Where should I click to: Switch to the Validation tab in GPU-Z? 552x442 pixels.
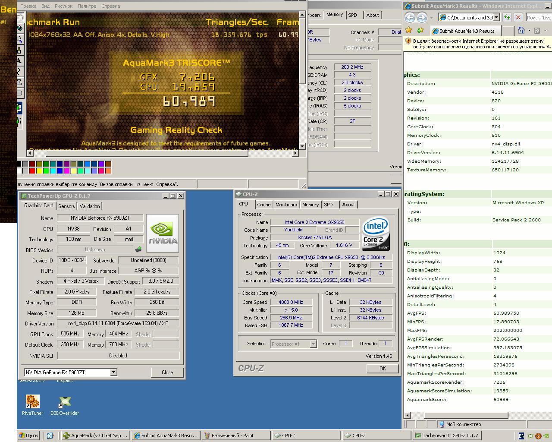[x=90, y=206]
